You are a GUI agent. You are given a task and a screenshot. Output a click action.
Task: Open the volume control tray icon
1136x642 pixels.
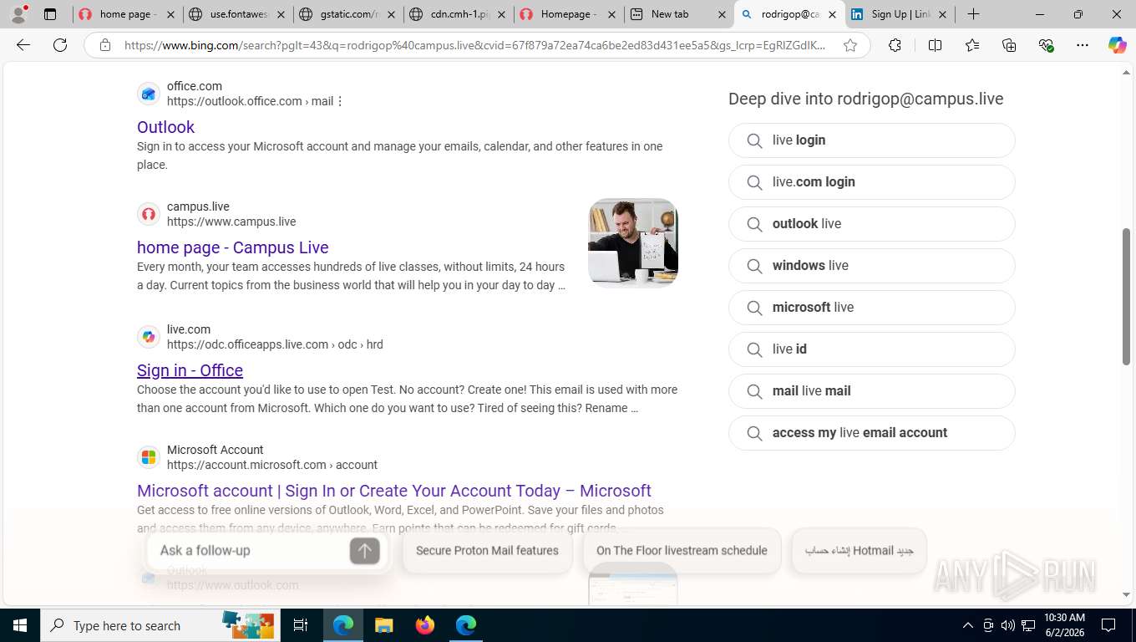1008,625
